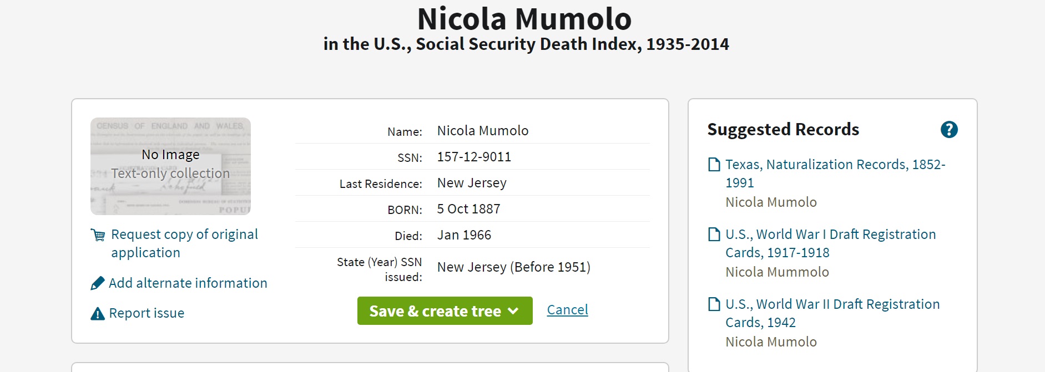Open Suggested Records help question mark

(949, 130)
